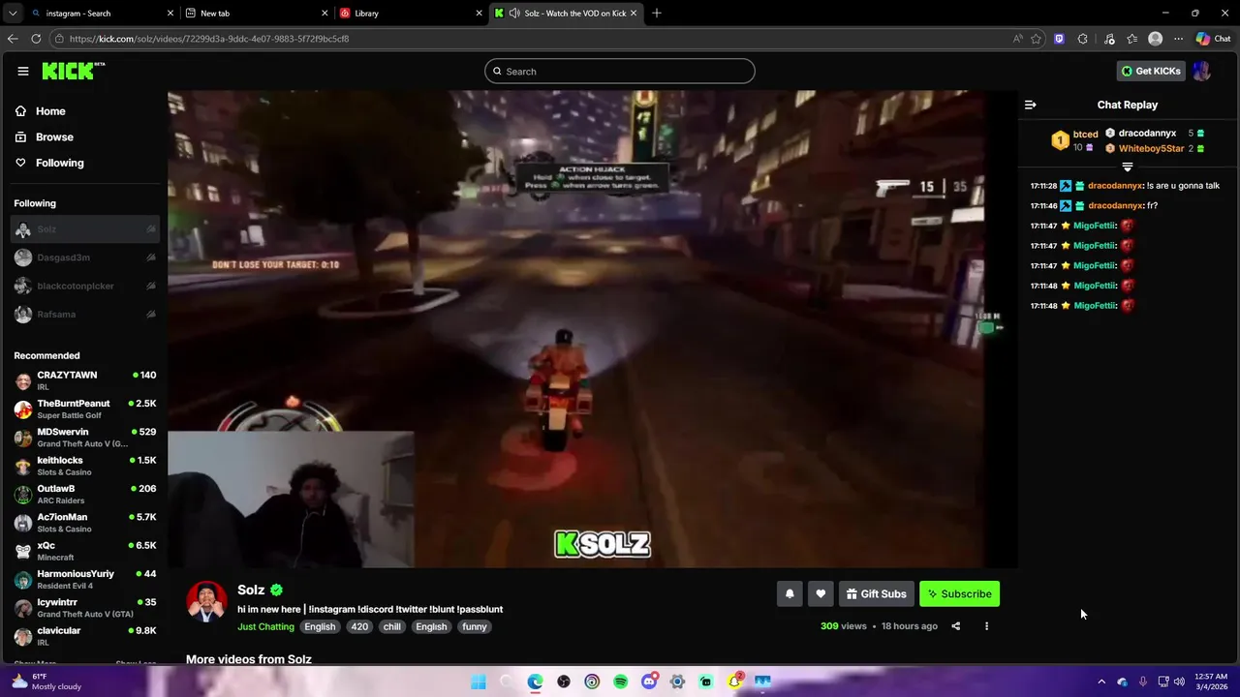Open recommended channel keithlocks
This screenshot has height=697, width=1240.
point(85,466)
